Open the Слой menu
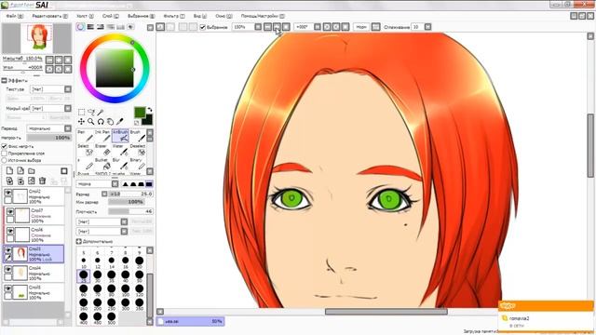Screen dimensions: 596x335 110,17
